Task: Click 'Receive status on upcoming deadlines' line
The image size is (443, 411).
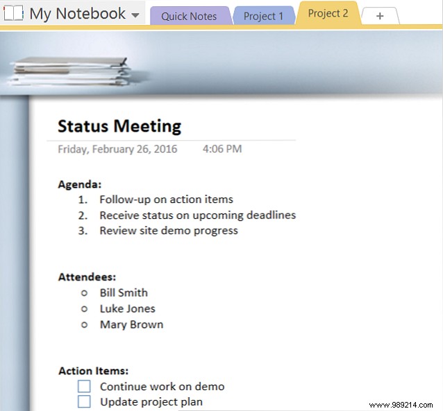Action: click(x=198, y=216)
